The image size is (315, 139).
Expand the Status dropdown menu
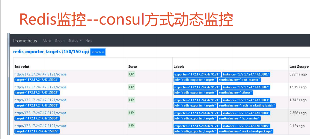(75, 40)
